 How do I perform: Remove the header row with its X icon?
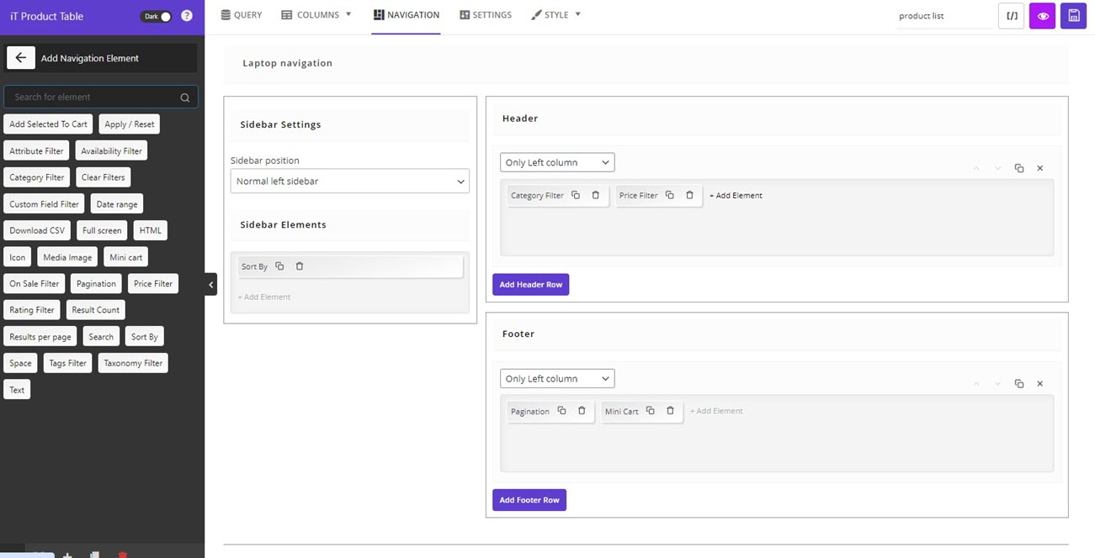1039,168
